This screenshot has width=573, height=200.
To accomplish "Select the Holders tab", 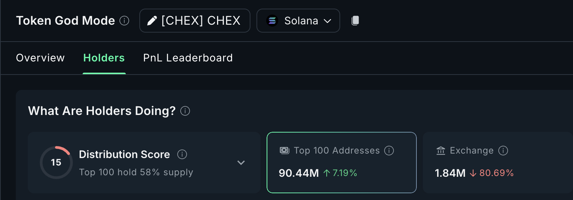I will (x=104, y=58).
